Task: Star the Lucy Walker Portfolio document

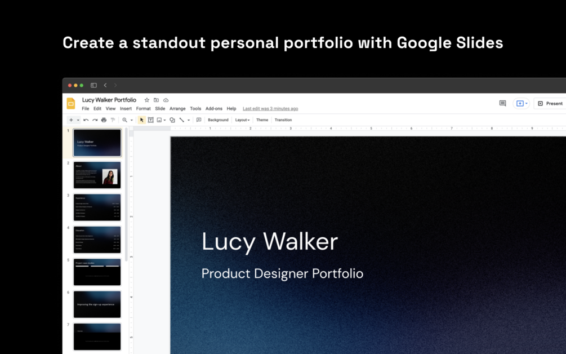Action: (x=146, y=100)
